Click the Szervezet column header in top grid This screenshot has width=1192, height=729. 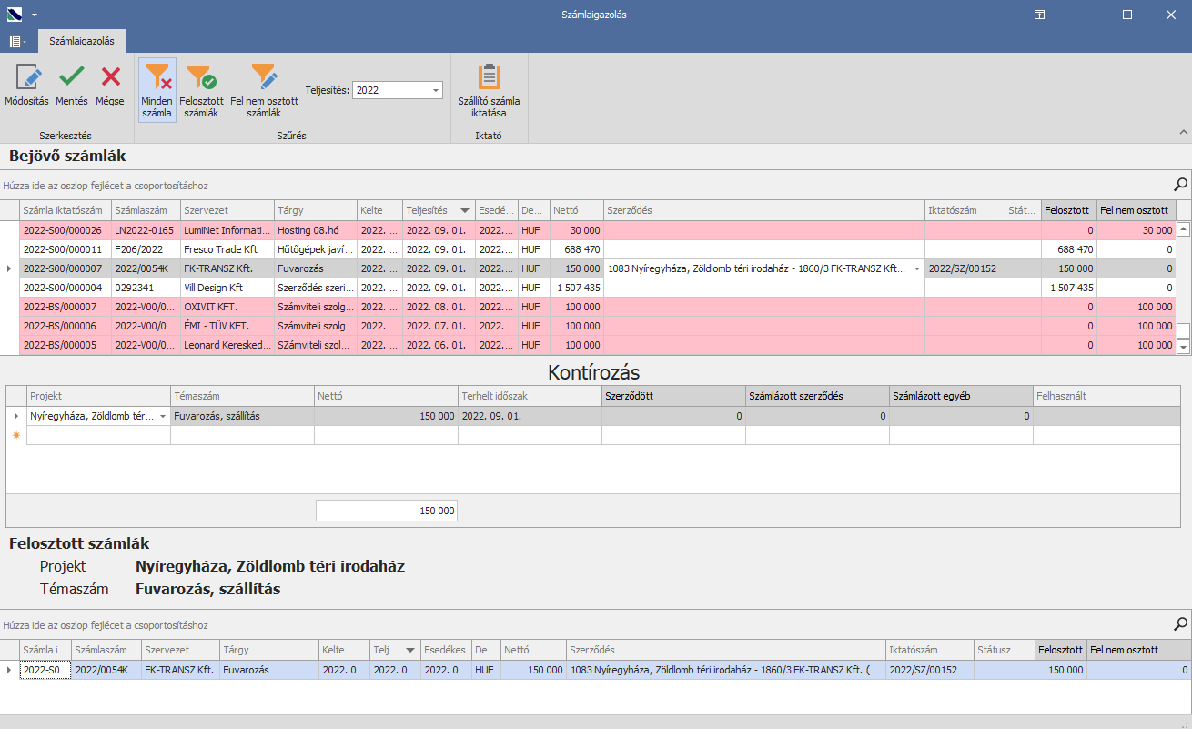tap(227, 210)
